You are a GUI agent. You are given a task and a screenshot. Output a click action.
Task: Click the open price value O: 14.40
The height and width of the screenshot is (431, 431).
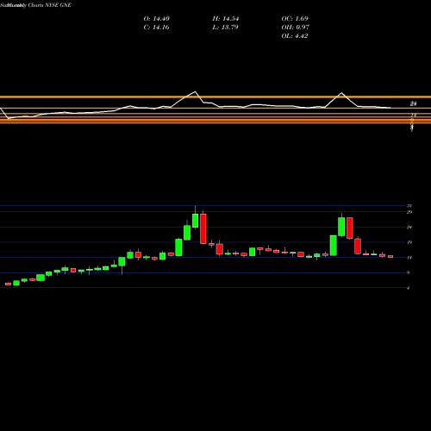point(156,19)
